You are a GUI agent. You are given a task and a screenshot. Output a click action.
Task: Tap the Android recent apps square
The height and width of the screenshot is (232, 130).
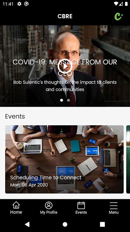click(103, 224)
